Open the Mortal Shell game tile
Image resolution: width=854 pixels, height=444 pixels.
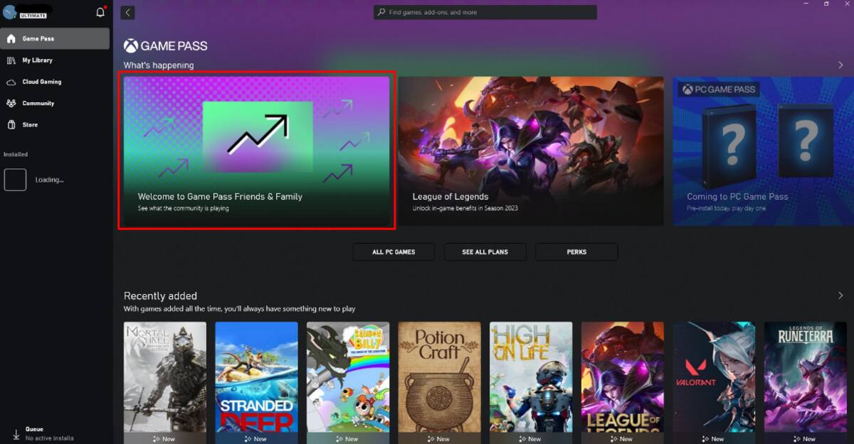coord(165,382)
